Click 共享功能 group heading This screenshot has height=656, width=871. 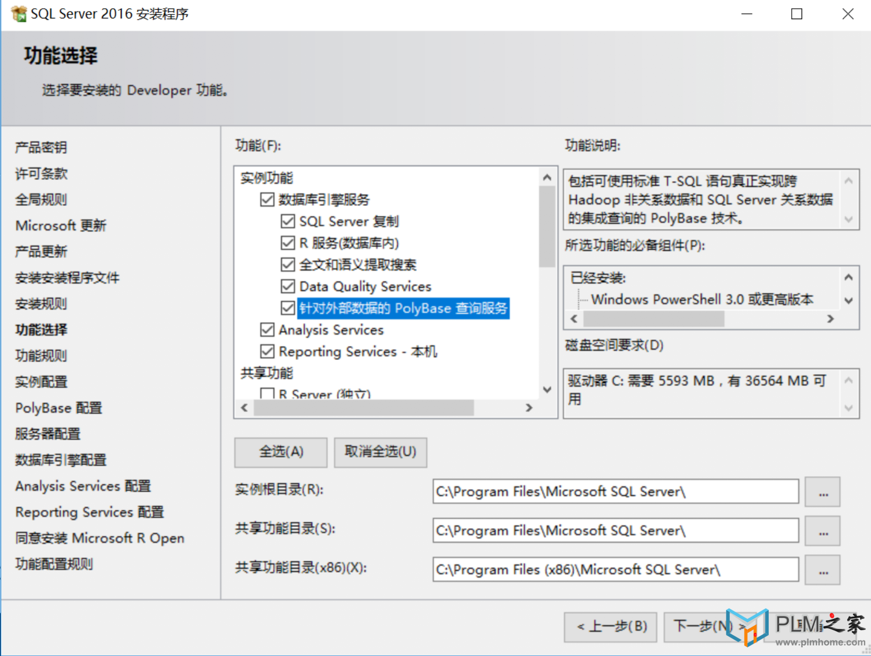point(267,373)
